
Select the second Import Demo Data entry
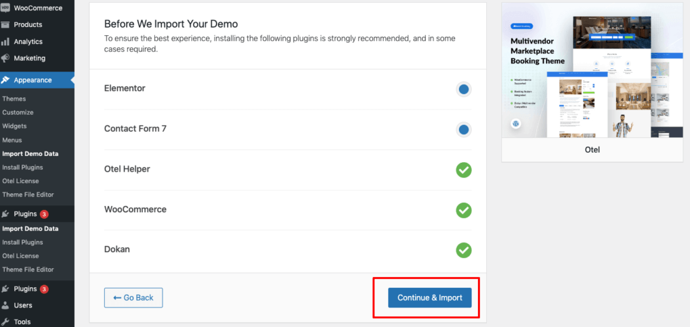(x=30, y=228)
